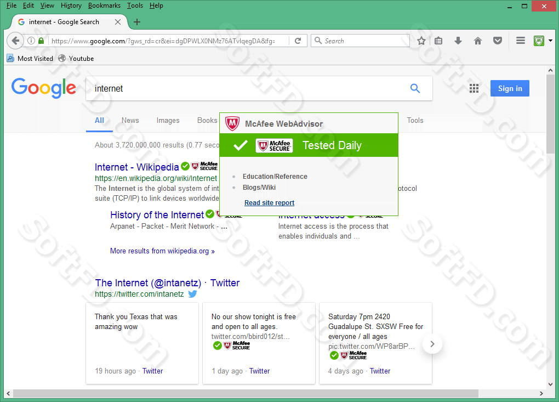The width and height of the screenshot is (559, 402).
Task: Click green check beside History of the Internet
Action: click(210, 214)
